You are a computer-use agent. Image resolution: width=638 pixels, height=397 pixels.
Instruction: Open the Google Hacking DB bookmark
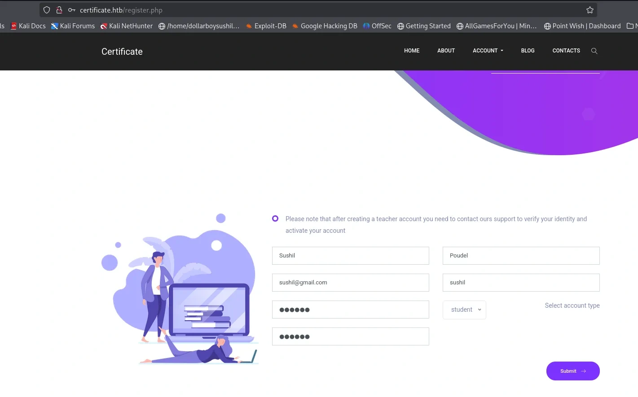click(x=324, y=26)
